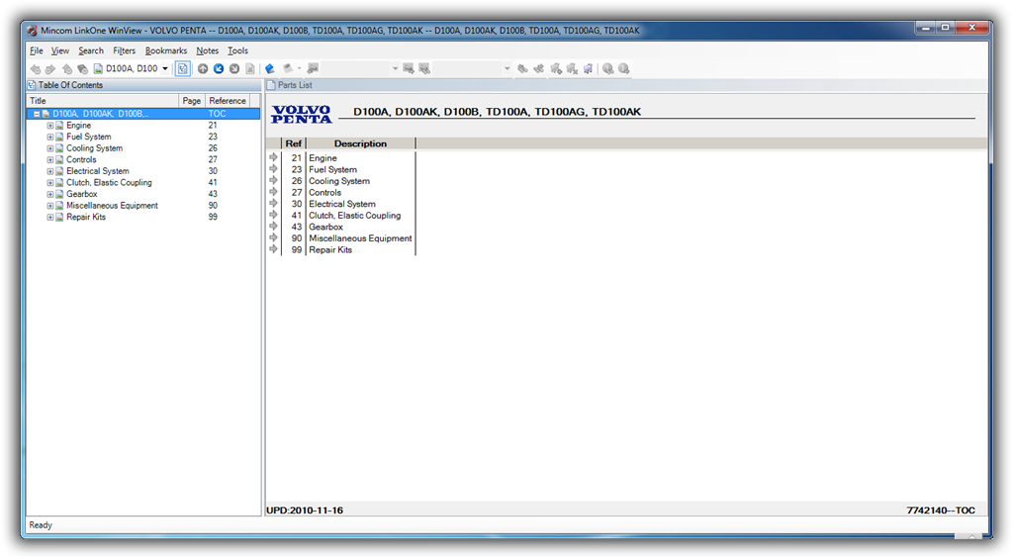Open the File menu
This screenshot has height=559, width=1013.
point(37,50)
